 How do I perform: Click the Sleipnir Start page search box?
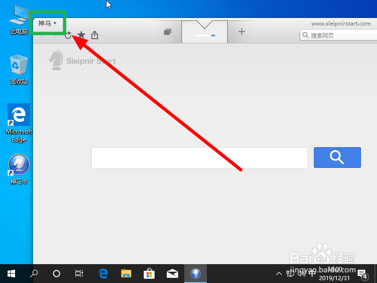click(x=199, y=158)
